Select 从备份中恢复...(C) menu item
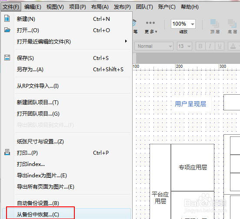 [x=67, y=214]
